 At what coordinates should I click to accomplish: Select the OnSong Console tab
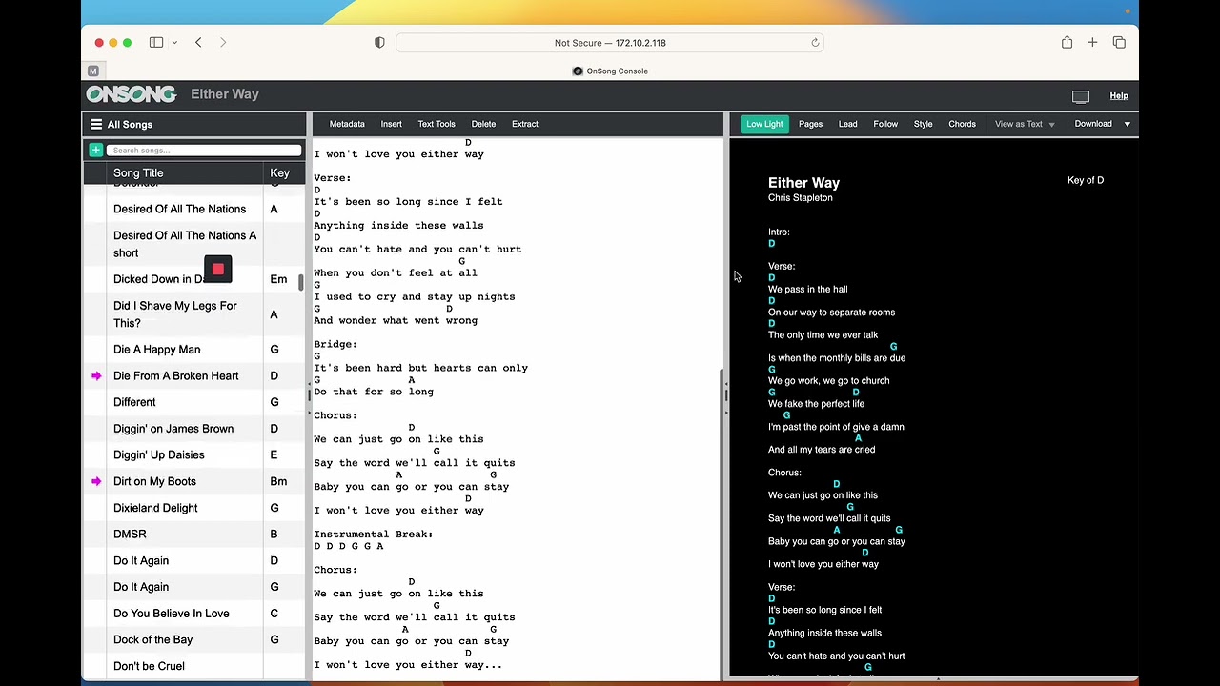coord(610,71)
